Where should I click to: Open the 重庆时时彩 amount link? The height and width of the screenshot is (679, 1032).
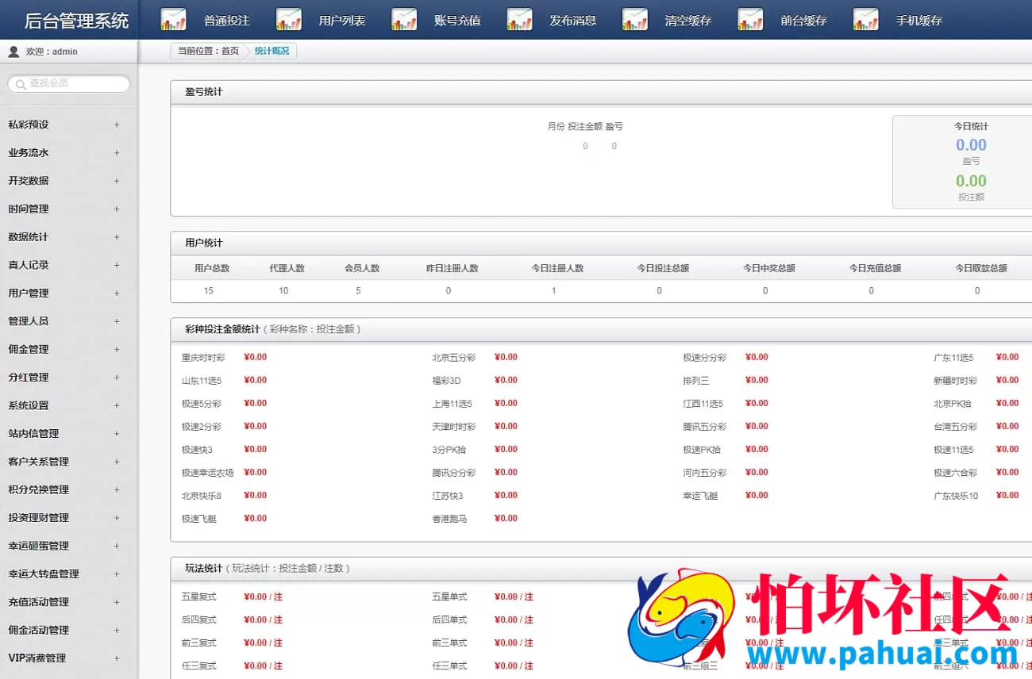(254, 357)
